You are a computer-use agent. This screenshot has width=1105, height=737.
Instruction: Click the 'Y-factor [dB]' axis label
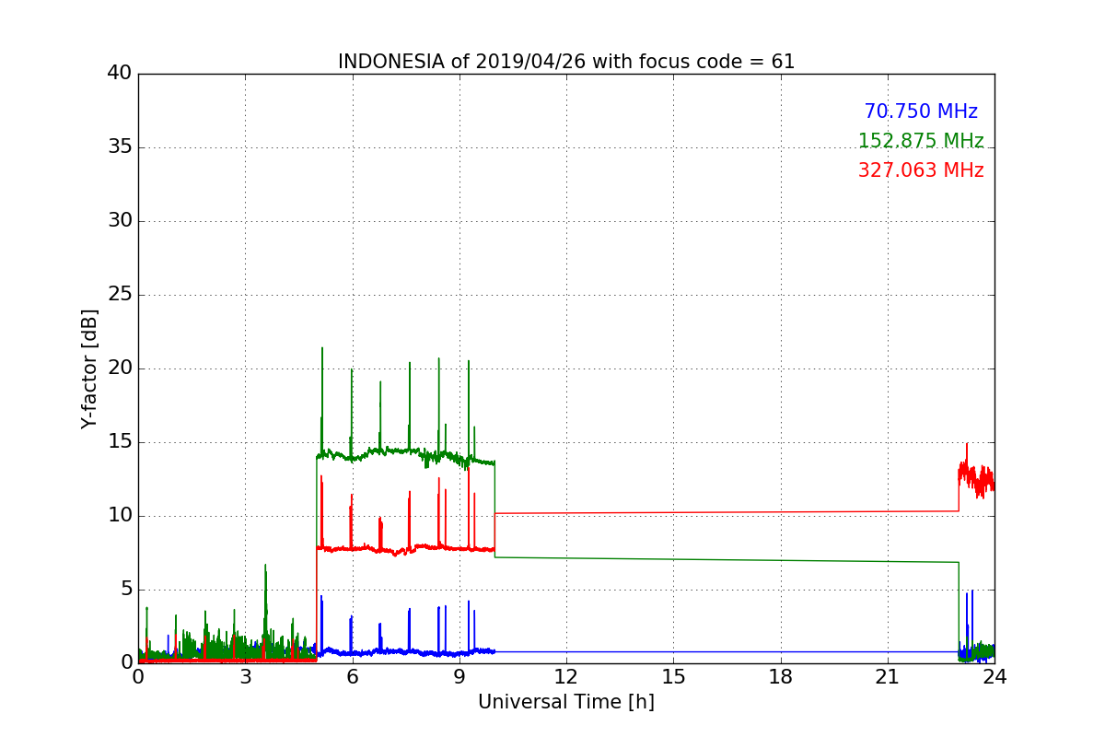pyautogui.click(x=89, y=368)
